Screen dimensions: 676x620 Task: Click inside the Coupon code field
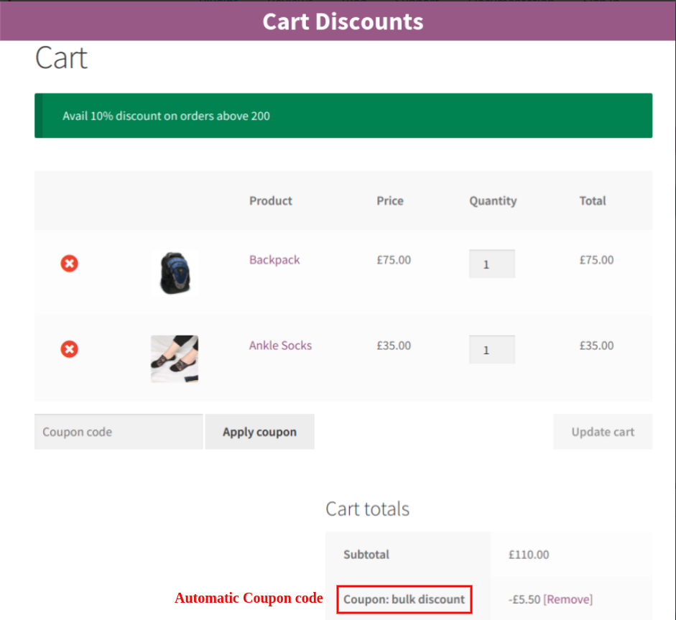click(119, 432)
